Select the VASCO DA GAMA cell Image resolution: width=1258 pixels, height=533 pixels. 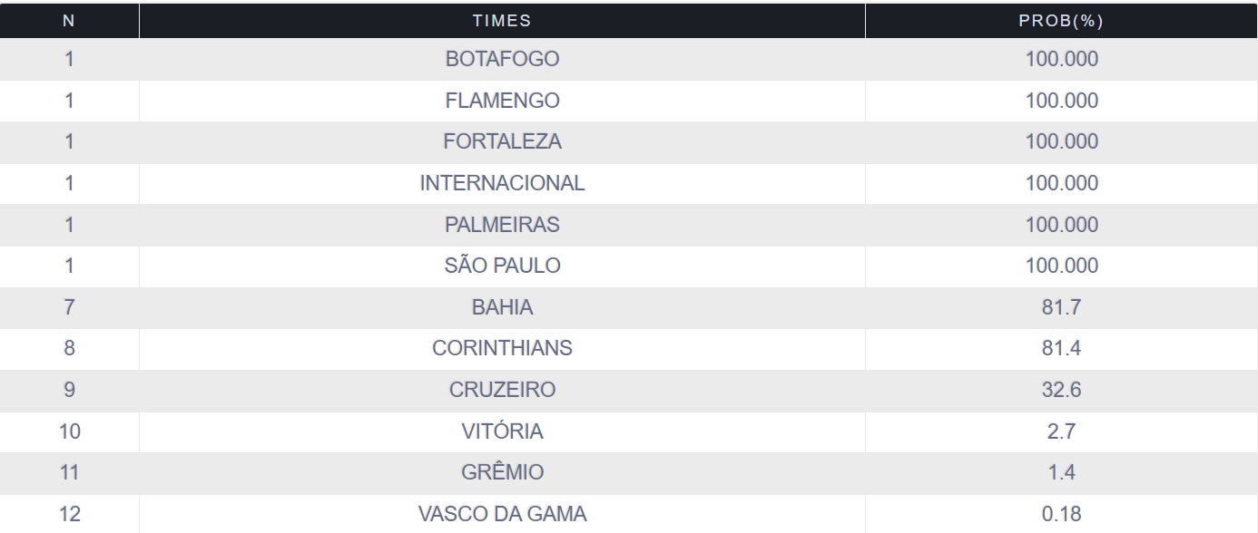pyautogui.click(x=502, y=514)
